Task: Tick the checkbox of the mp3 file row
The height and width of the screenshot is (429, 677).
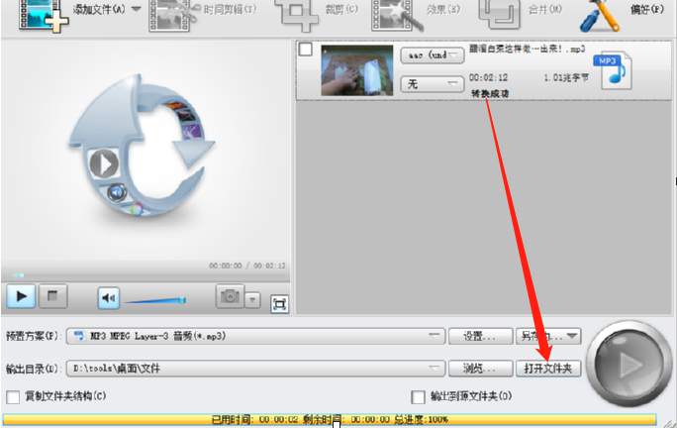Action: point(305,50)
